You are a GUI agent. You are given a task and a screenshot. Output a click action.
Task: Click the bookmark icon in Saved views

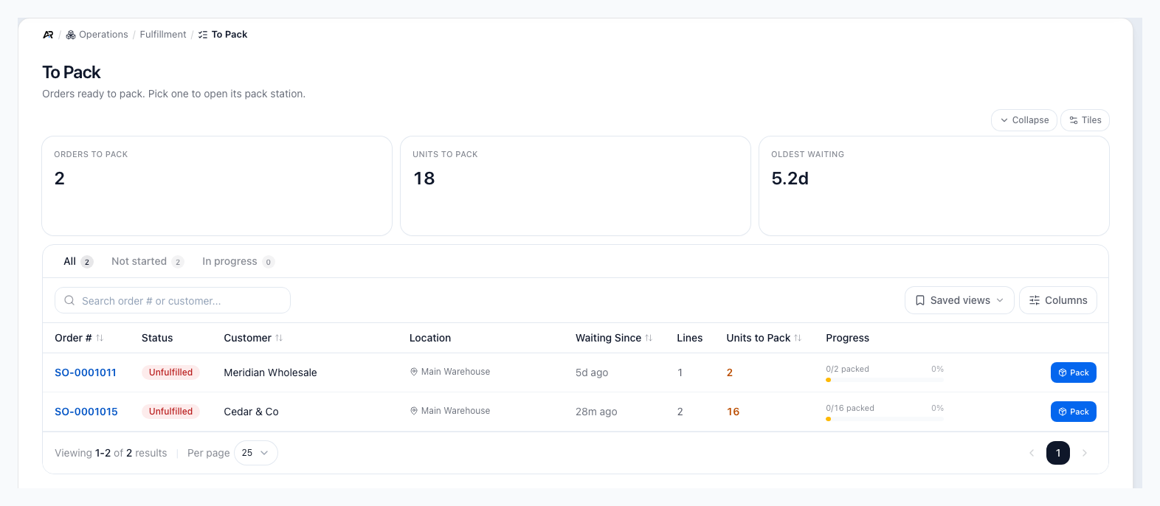(920, 300)
